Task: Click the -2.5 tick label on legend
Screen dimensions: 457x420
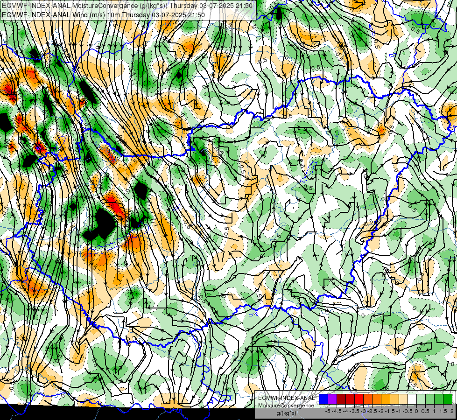Action: click(372, 411)
